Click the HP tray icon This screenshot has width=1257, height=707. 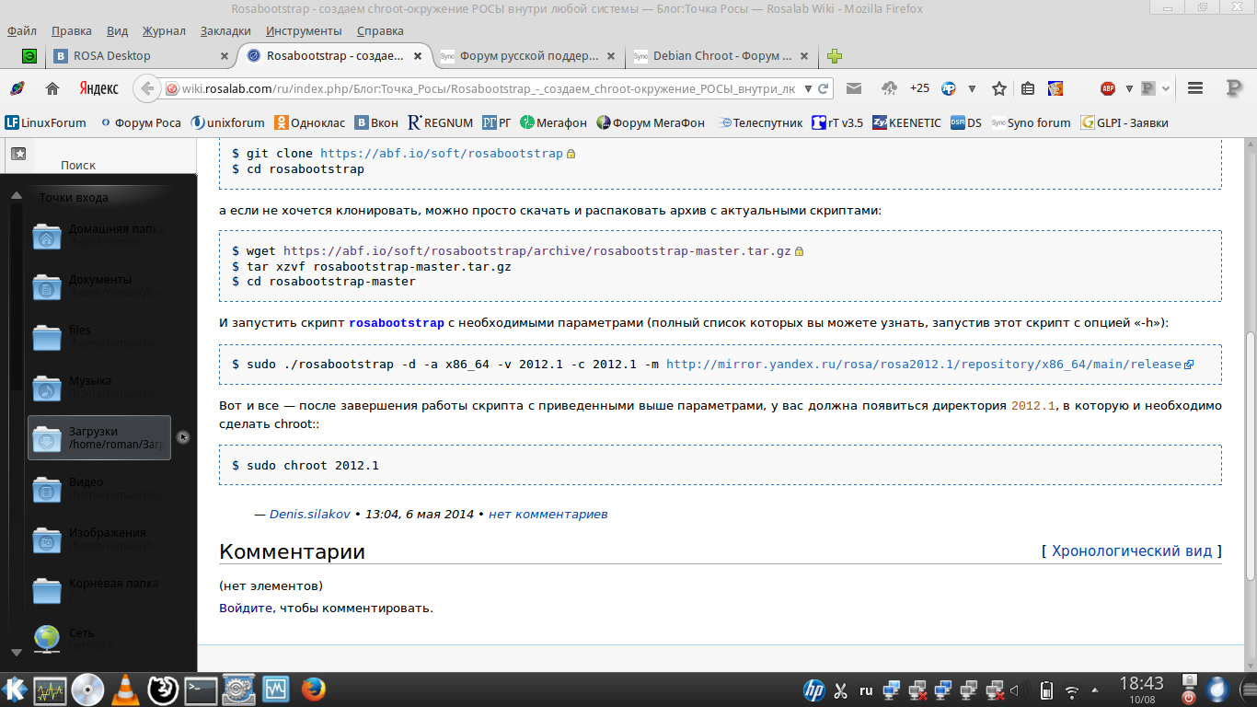click(813, 690)
